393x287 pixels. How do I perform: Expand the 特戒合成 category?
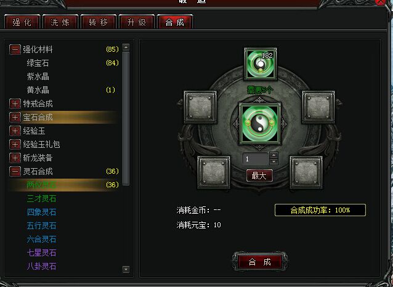tap(15, 103)
